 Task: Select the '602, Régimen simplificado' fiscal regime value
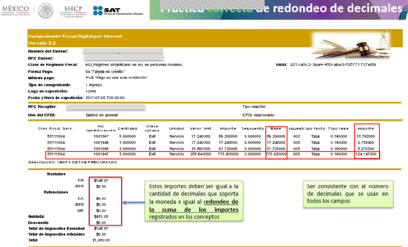pos(133,65)
